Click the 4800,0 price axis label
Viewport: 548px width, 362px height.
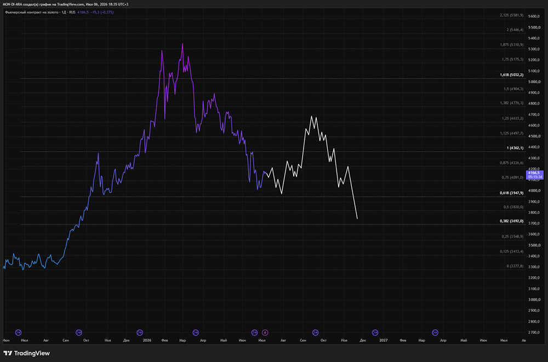coord(534,104)
